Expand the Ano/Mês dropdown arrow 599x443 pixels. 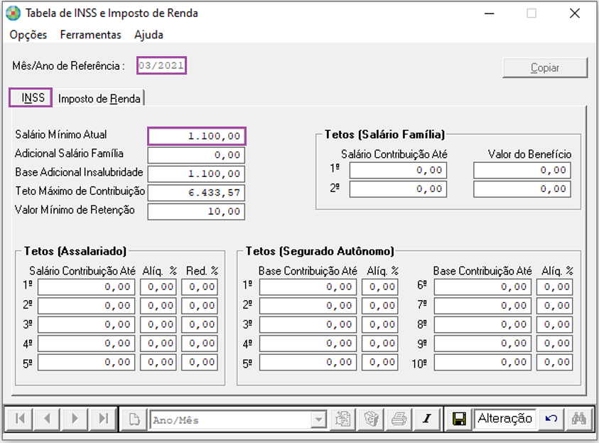(318, 420)
